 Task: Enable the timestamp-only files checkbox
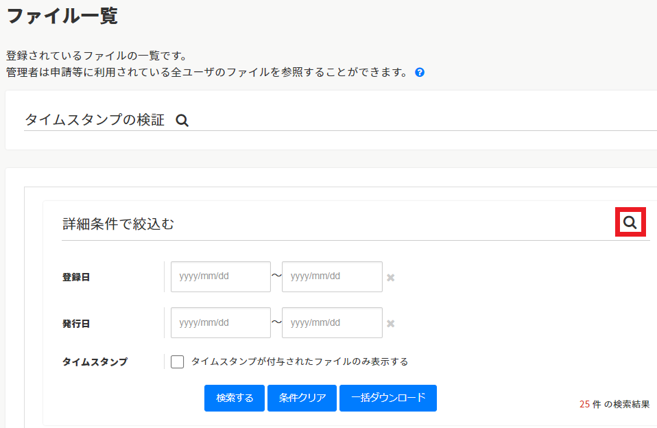(x=178, y=361)
